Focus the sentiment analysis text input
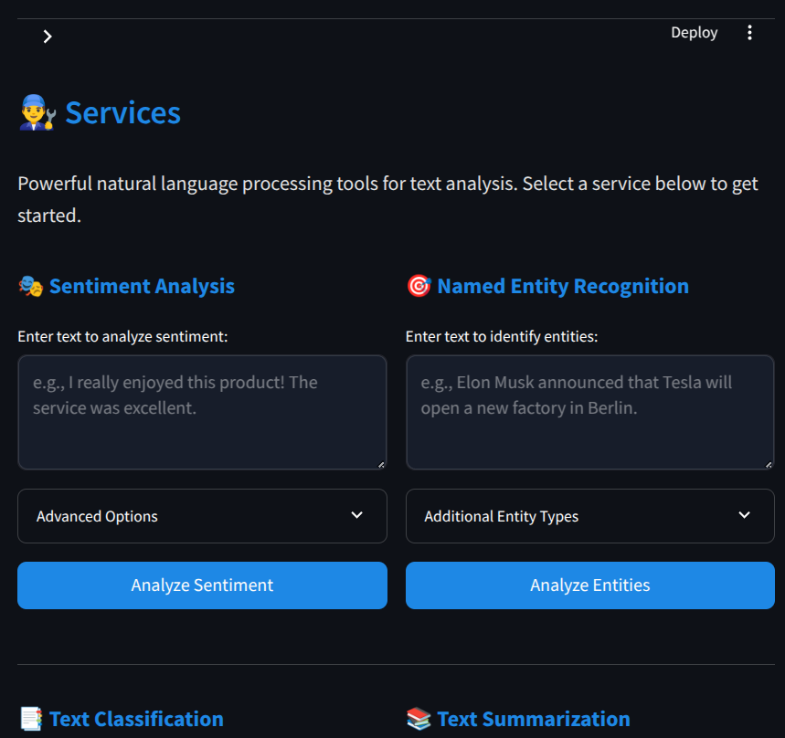 202,412
